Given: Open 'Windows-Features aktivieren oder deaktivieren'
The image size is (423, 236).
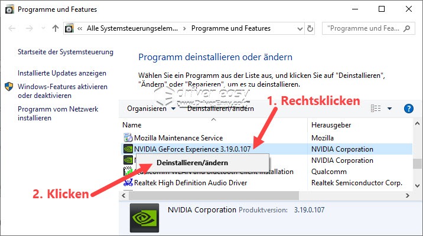Looking at the screenshot, I should 63,91.
